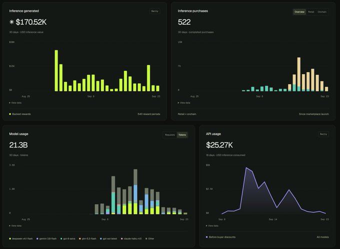Click the 30 days · completed purchases subtitle

(x=195, y=32)
